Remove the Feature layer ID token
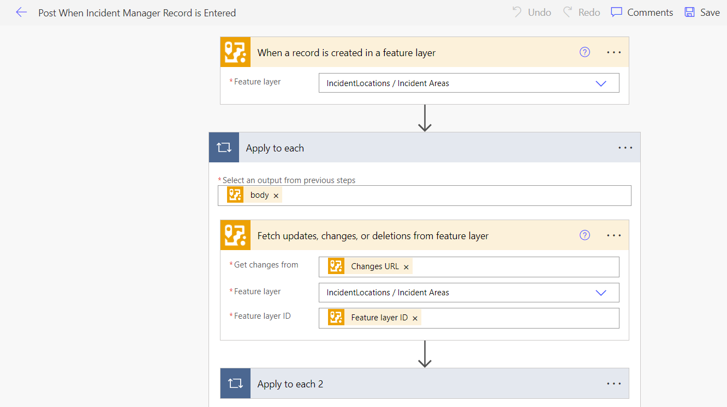Viewport: 727px width, 407px height. pyautogui.click(x=414, y=318)
